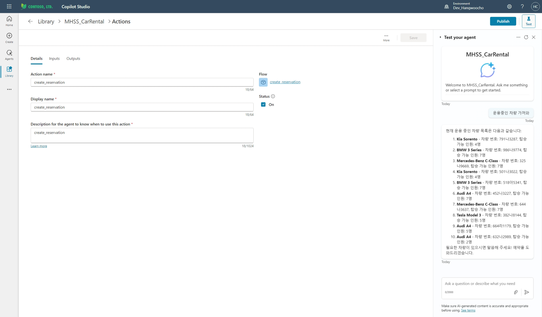Viewport: 542px width, 317px height.
Task: Click the Tesla Model 3 list entry
Action: pos(491,218)
